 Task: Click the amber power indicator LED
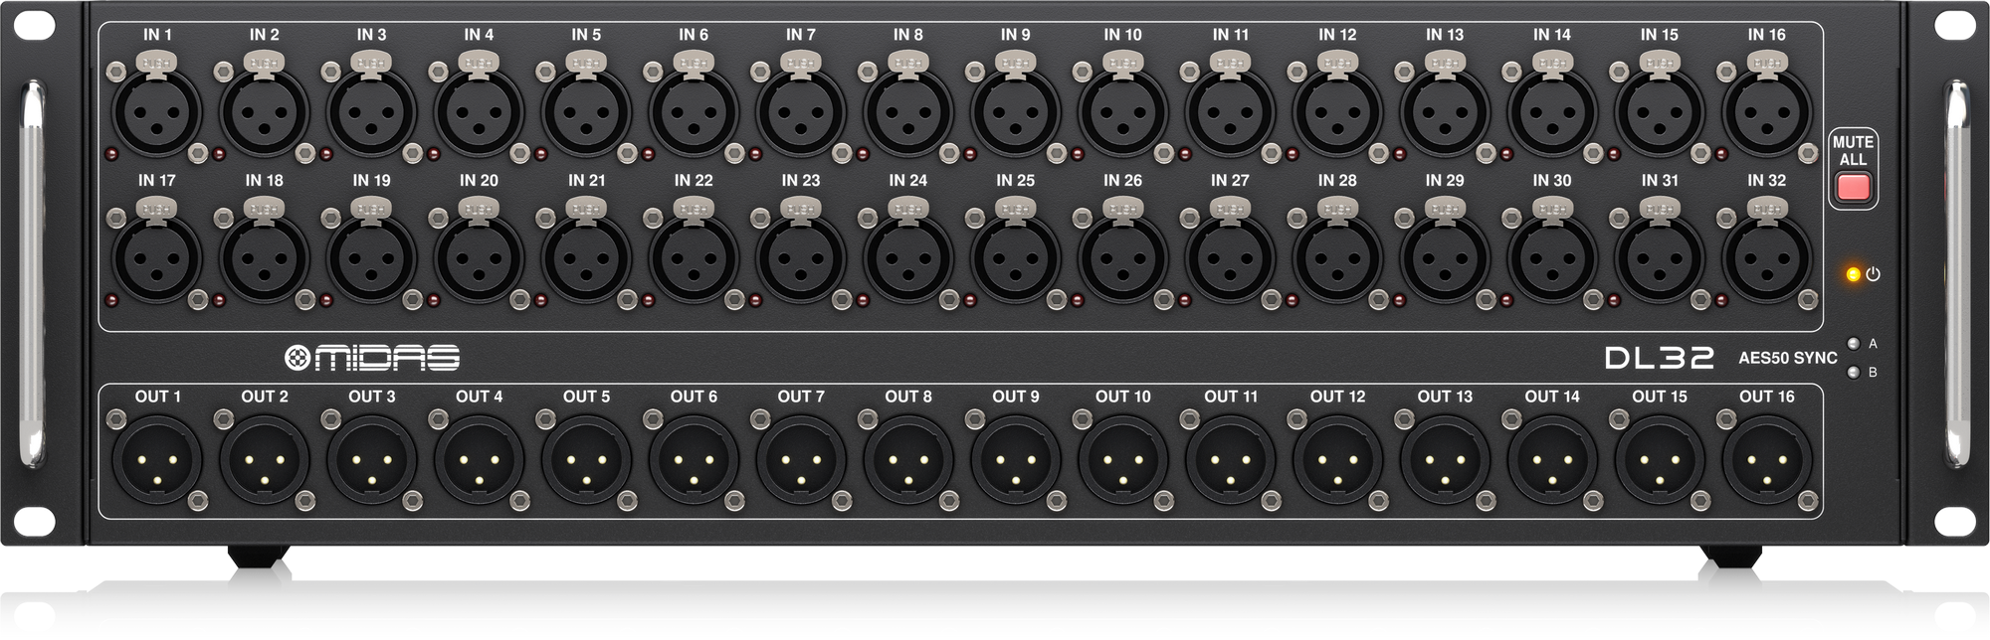(x=1853, y=274)
